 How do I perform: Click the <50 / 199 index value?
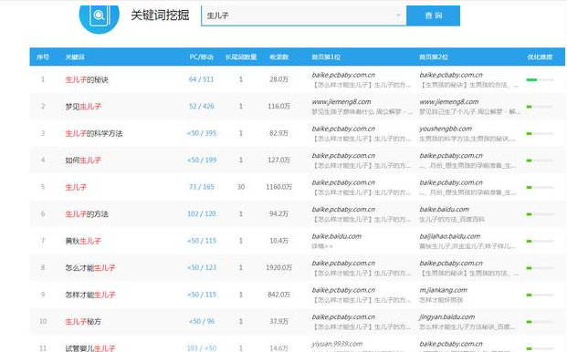point(202,160)
